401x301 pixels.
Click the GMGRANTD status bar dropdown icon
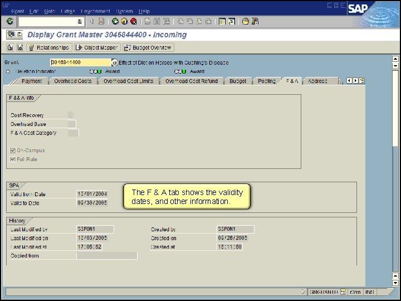pos(343,292)
